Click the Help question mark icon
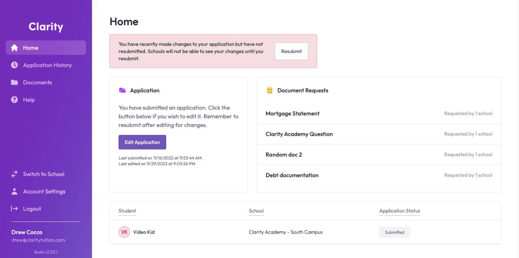The image size is (519, 258). pos(15,100)
